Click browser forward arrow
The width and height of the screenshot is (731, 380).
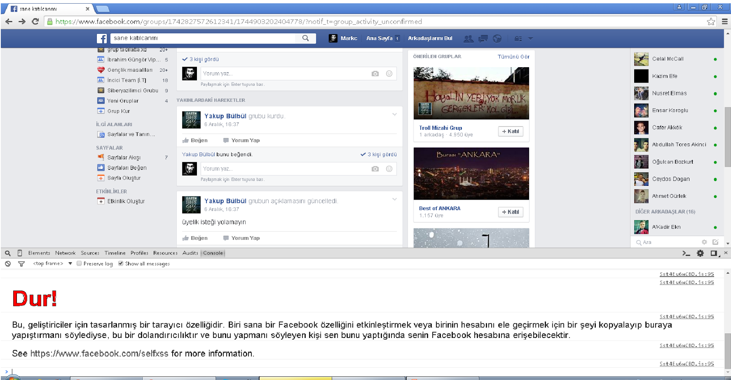(x=22, y=21)
